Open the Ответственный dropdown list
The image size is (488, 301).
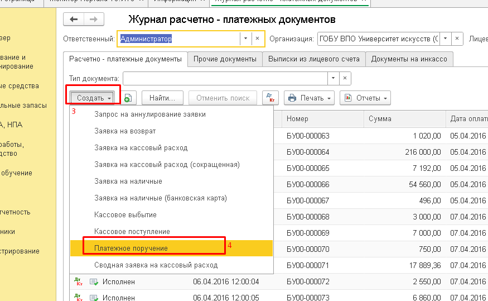tap(246, 39)
